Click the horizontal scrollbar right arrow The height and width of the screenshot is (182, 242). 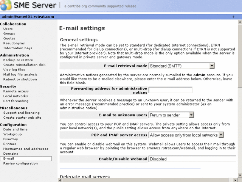coord(235,180)
